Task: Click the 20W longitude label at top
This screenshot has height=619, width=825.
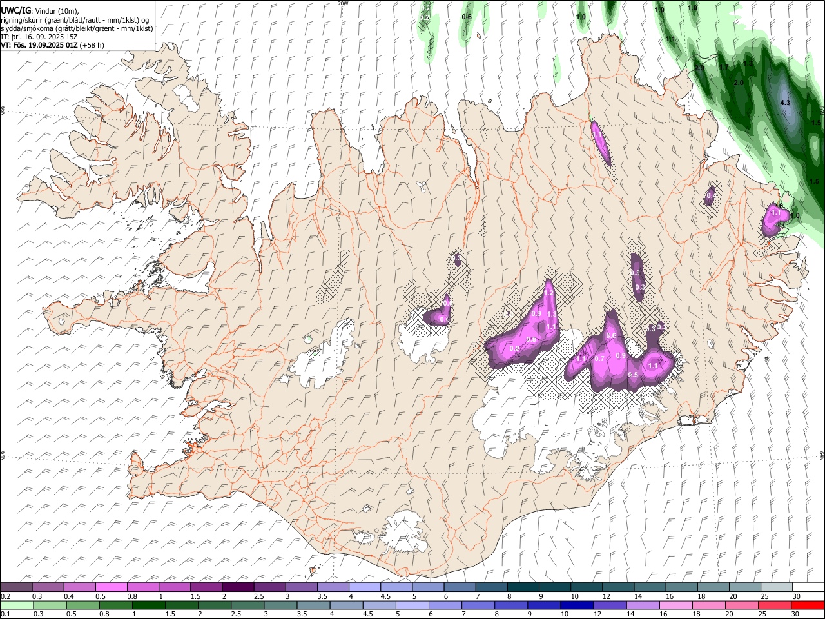Action: 343,3
